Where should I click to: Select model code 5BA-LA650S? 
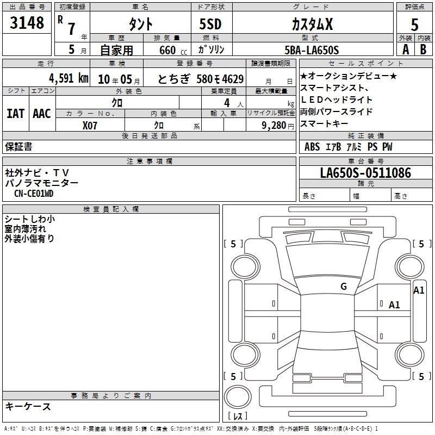312,50
